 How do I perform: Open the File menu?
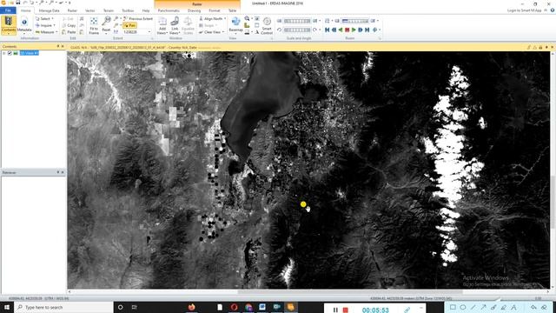8,10
